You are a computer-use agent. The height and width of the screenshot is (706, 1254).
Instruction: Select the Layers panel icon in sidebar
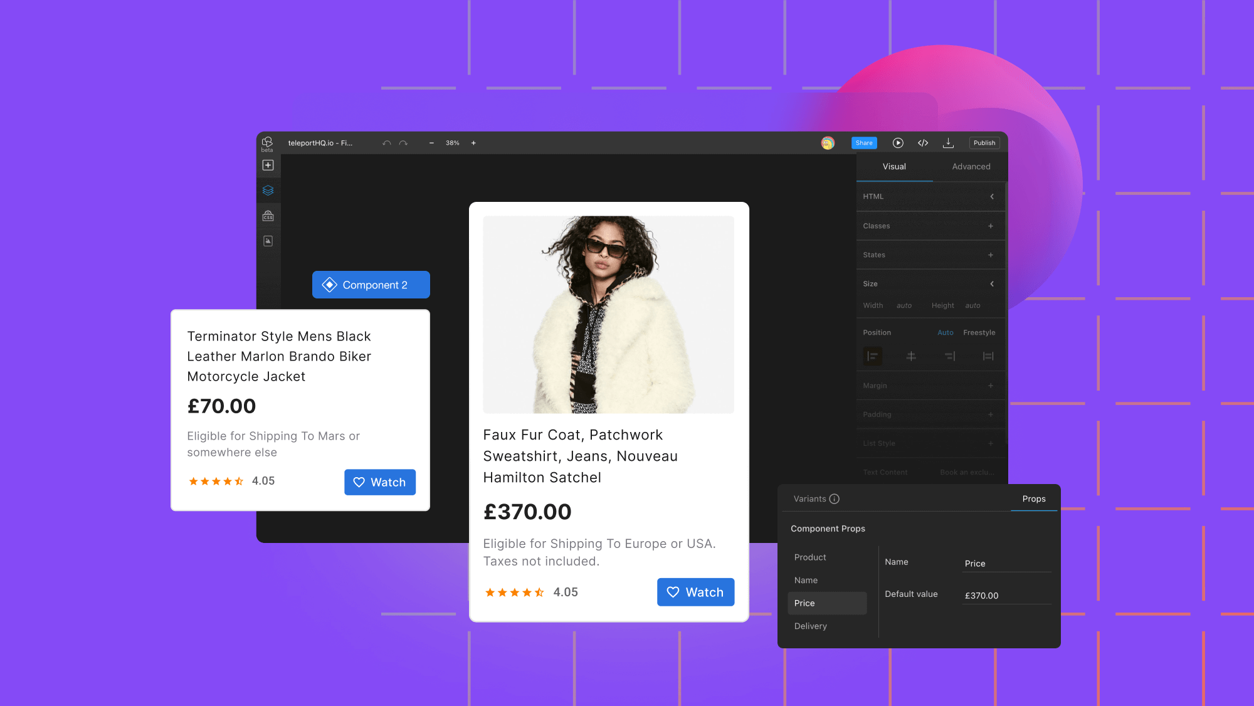[268, 191]
